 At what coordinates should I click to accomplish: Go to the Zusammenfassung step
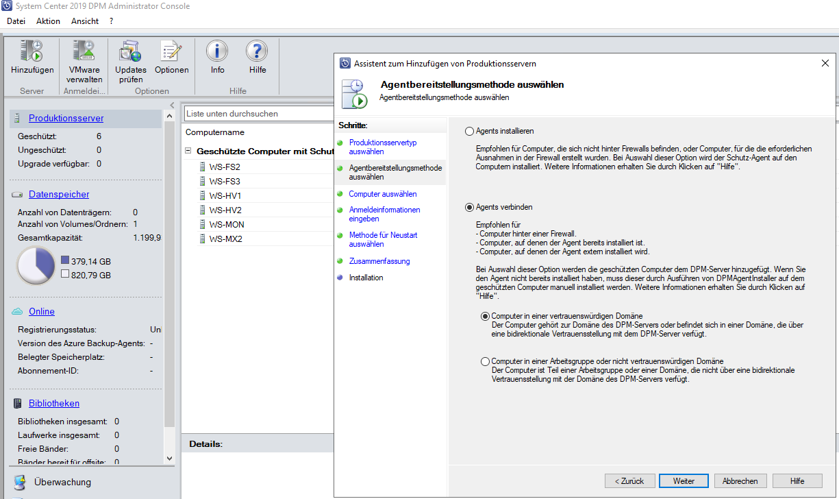click(x=379, y=261)
